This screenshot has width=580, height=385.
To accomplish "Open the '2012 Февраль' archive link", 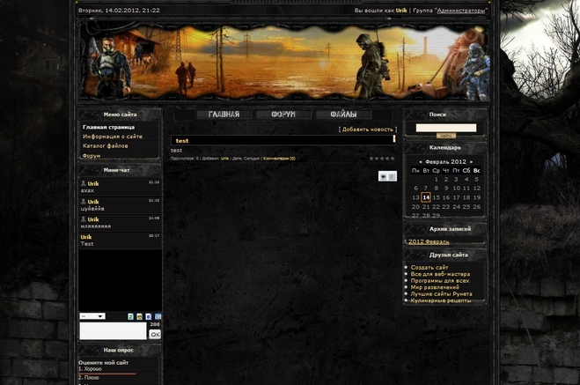I will 429,241.
